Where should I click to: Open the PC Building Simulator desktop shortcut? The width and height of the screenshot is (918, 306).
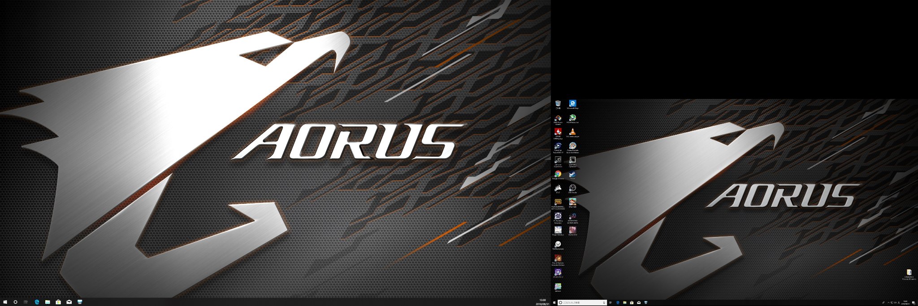(558, 218)
